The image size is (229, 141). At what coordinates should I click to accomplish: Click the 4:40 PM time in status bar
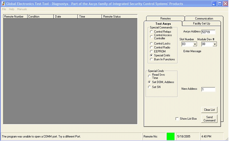tap(212, 137)
